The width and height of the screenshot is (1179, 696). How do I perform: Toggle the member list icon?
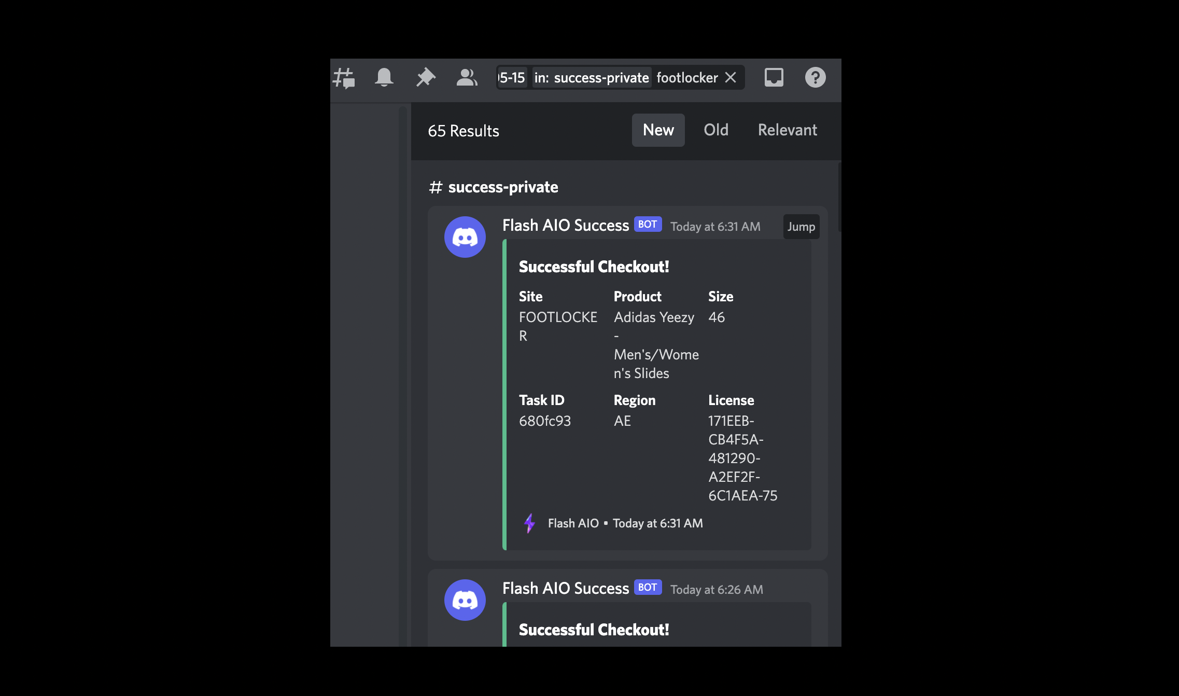point(467,78)
